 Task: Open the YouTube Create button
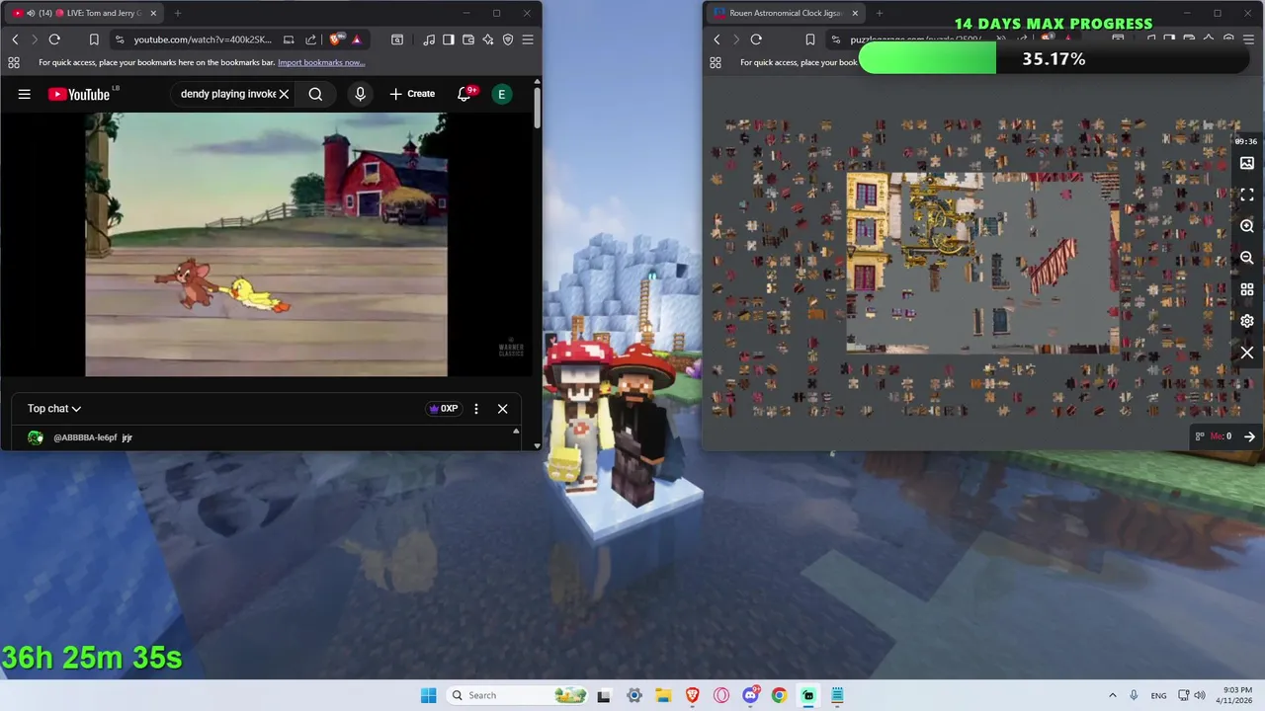pyautogui.click(x=412, y=94)
